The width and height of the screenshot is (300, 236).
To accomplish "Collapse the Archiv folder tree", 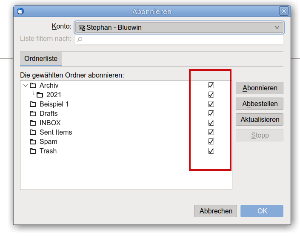I will click(x=26, y=85).
